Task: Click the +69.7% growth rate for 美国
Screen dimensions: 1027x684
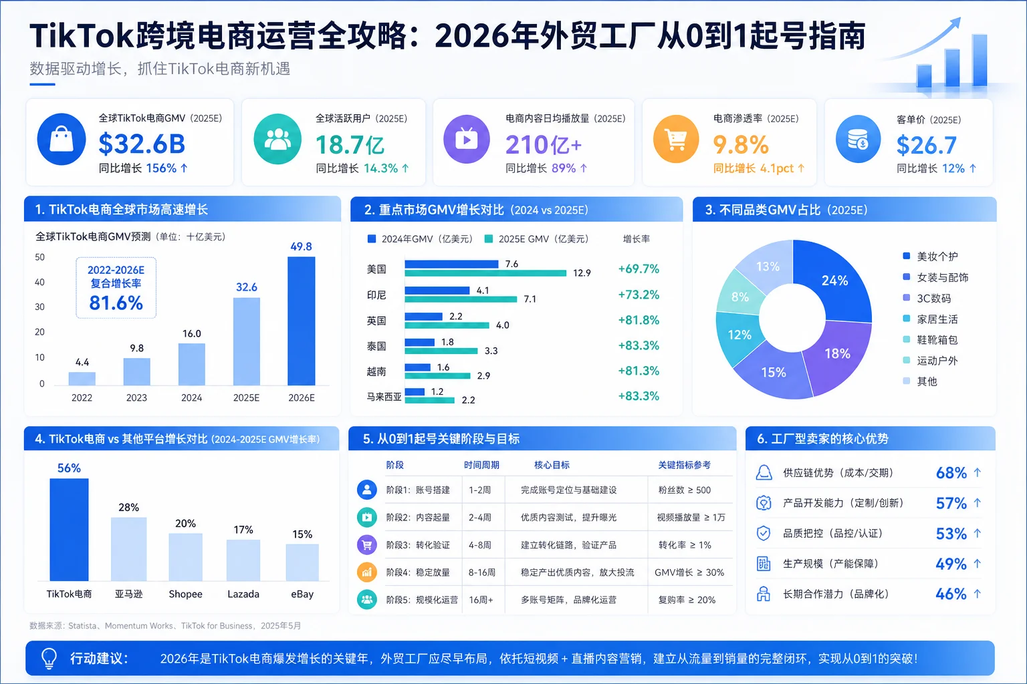Action: click(639, 269)
